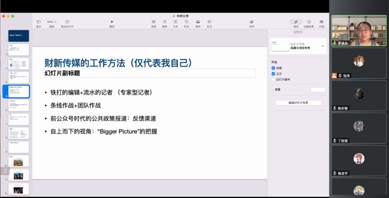Click the slide layout preview thumbnail
This screenshot has width=389, height=198.
280,46
